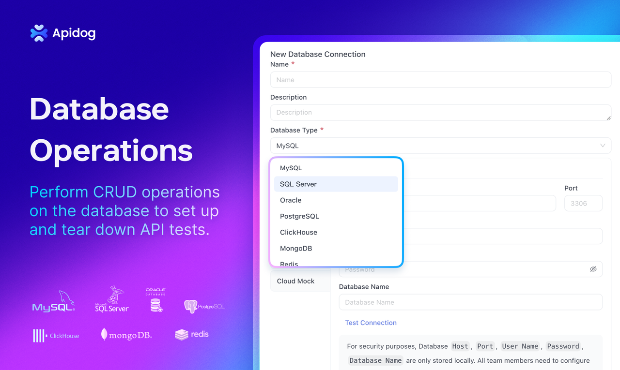The height and width of the screenshot is (370, 620).
Task: Focus the Name input field
Action: [441, 80]
